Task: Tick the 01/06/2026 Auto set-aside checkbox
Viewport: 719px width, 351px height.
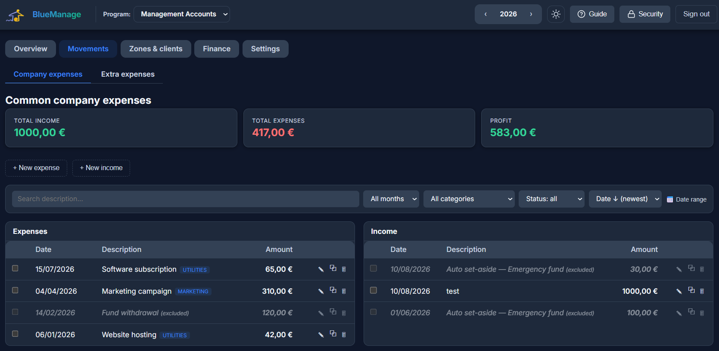Action: (374, 312)
